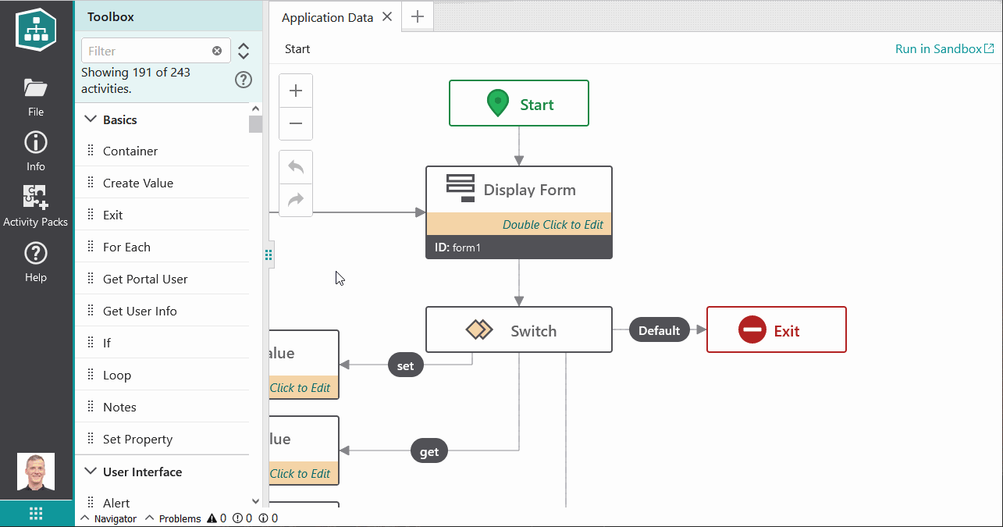Redo the last designer action

click(296, 200)
